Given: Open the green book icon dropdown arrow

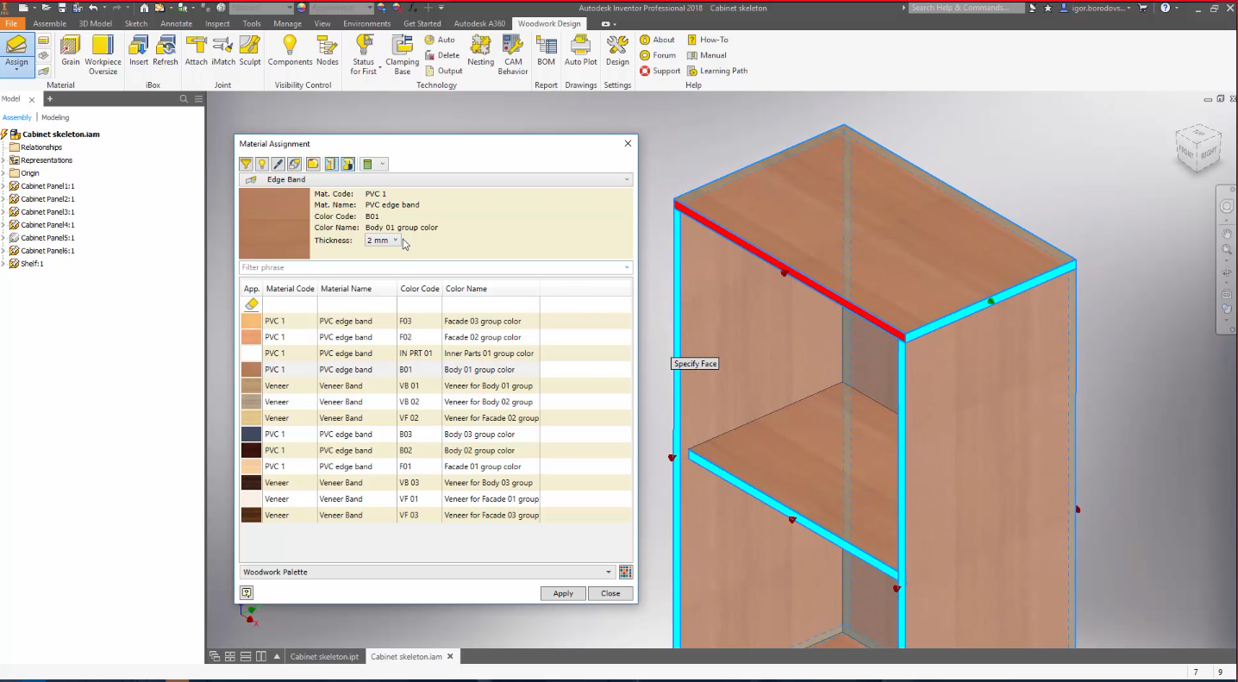Looking at the screenshot, I should (x=383, y=164).
